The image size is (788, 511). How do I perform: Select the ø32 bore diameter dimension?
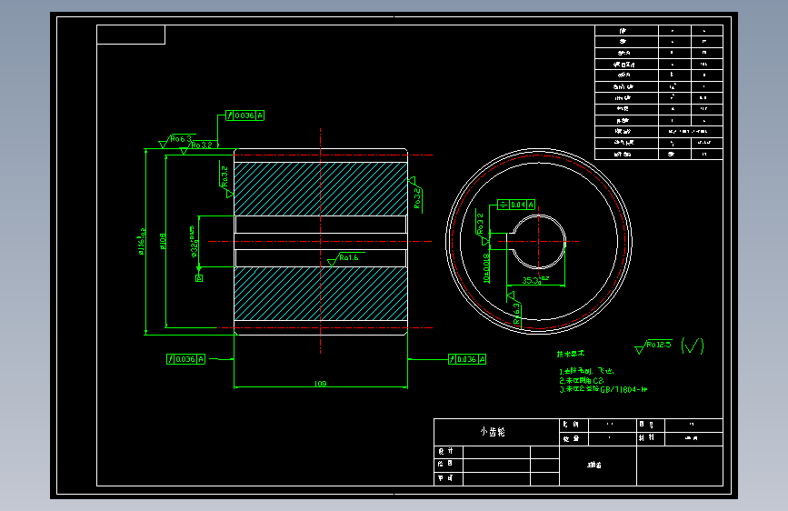coord(194,242)
